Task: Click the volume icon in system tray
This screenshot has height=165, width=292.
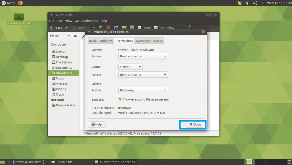Action: tap(255, 3)
